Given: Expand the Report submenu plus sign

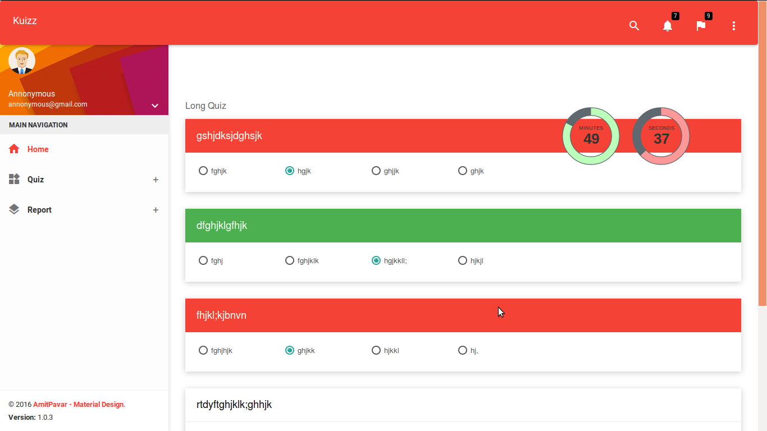Looking at the screenshot, I should [x=156, y=210].
